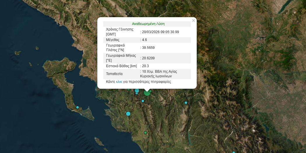This screenshot has width=306, height=153.
Task: Close the earthquake info popup
Action: [194, 21]
